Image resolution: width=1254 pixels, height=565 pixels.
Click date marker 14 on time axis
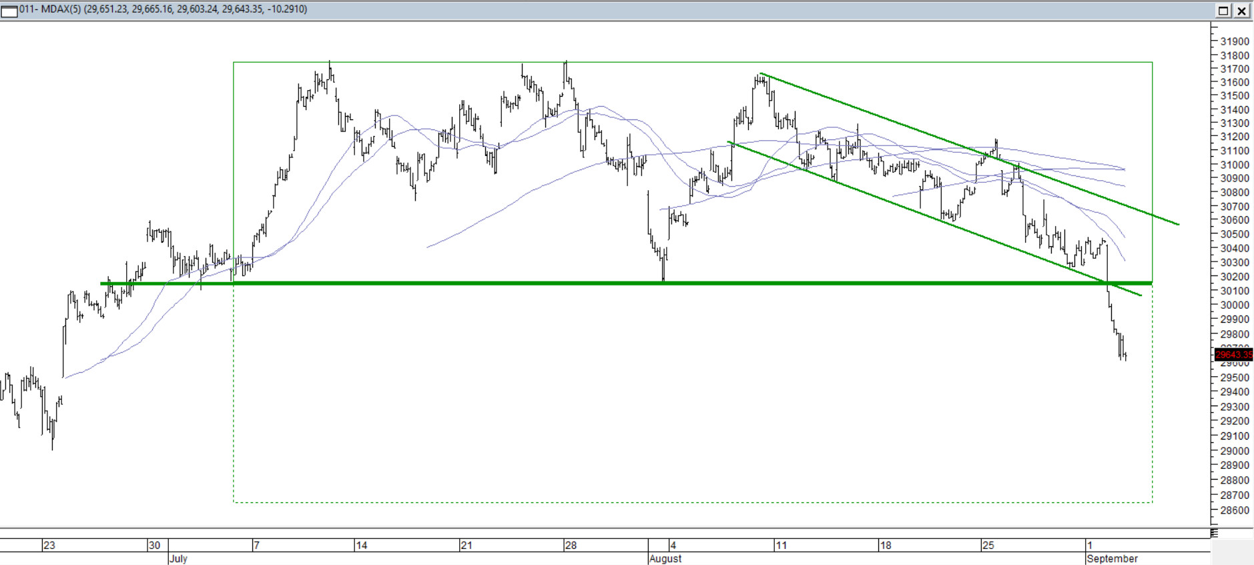[x=361, y=545]
